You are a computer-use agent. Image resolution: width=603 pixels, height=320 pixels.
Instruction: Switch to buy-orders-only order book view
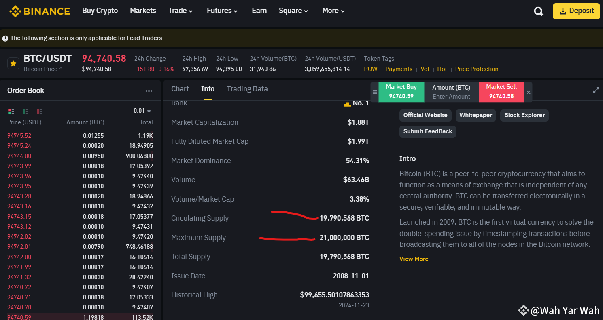click(x=25, y=111)
